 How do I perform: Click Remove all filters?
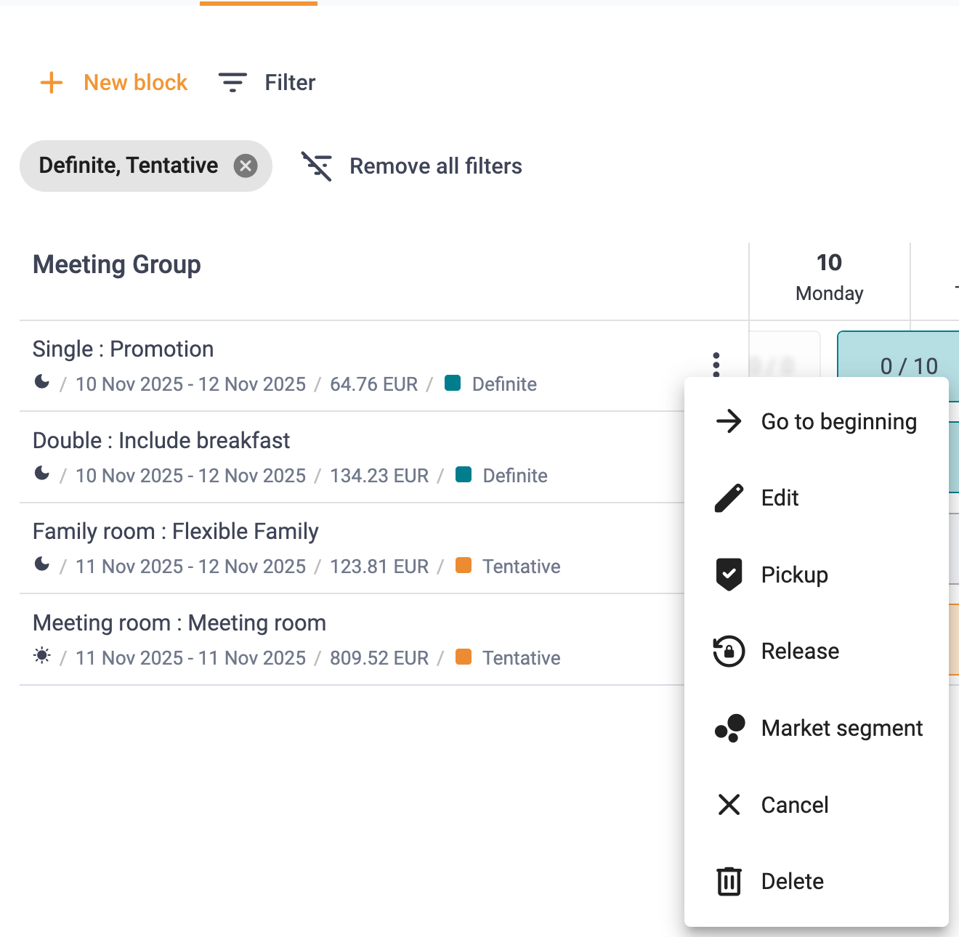pyautogui.click(x=436, y=166)
